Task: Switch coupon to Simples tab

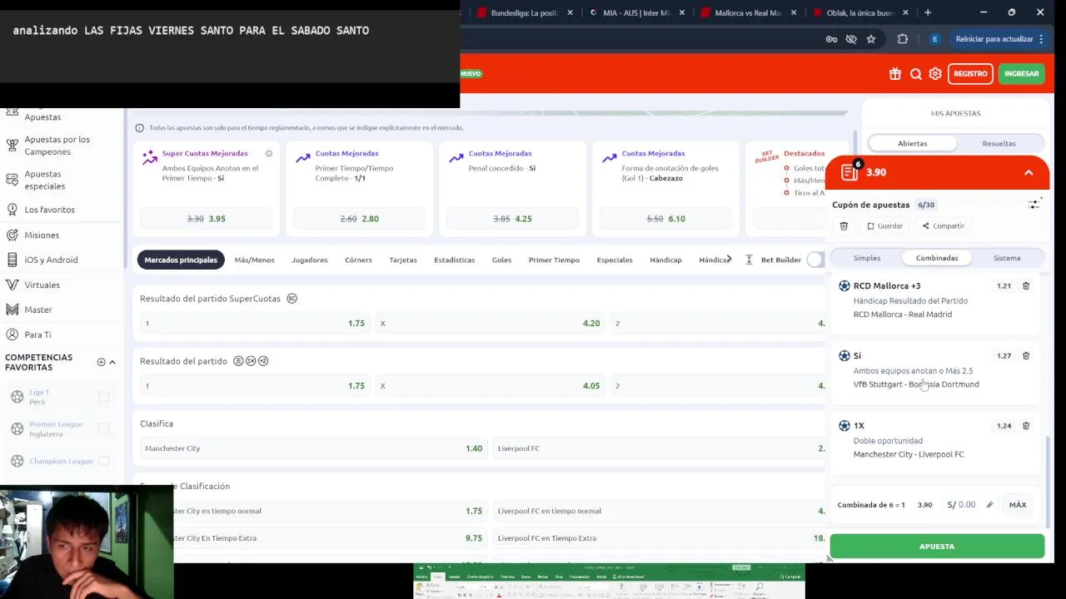Action: click(x=867, y=258)
